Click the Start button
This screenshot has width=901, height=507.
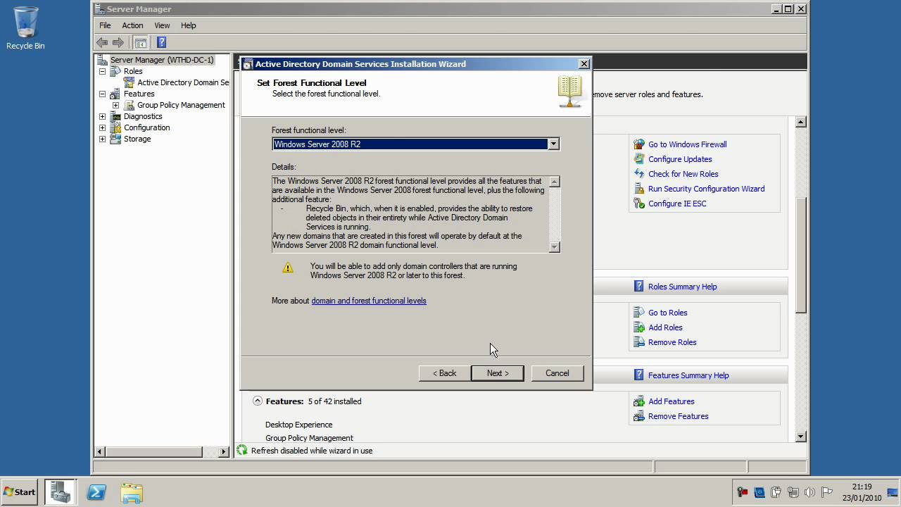pos(20,492)
